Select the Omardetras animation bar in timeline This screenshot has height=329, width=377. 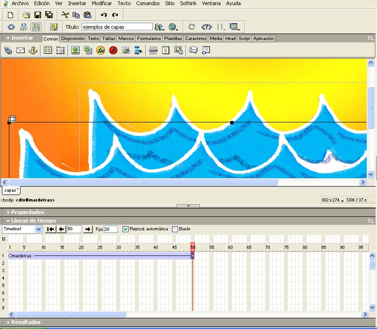101,256
